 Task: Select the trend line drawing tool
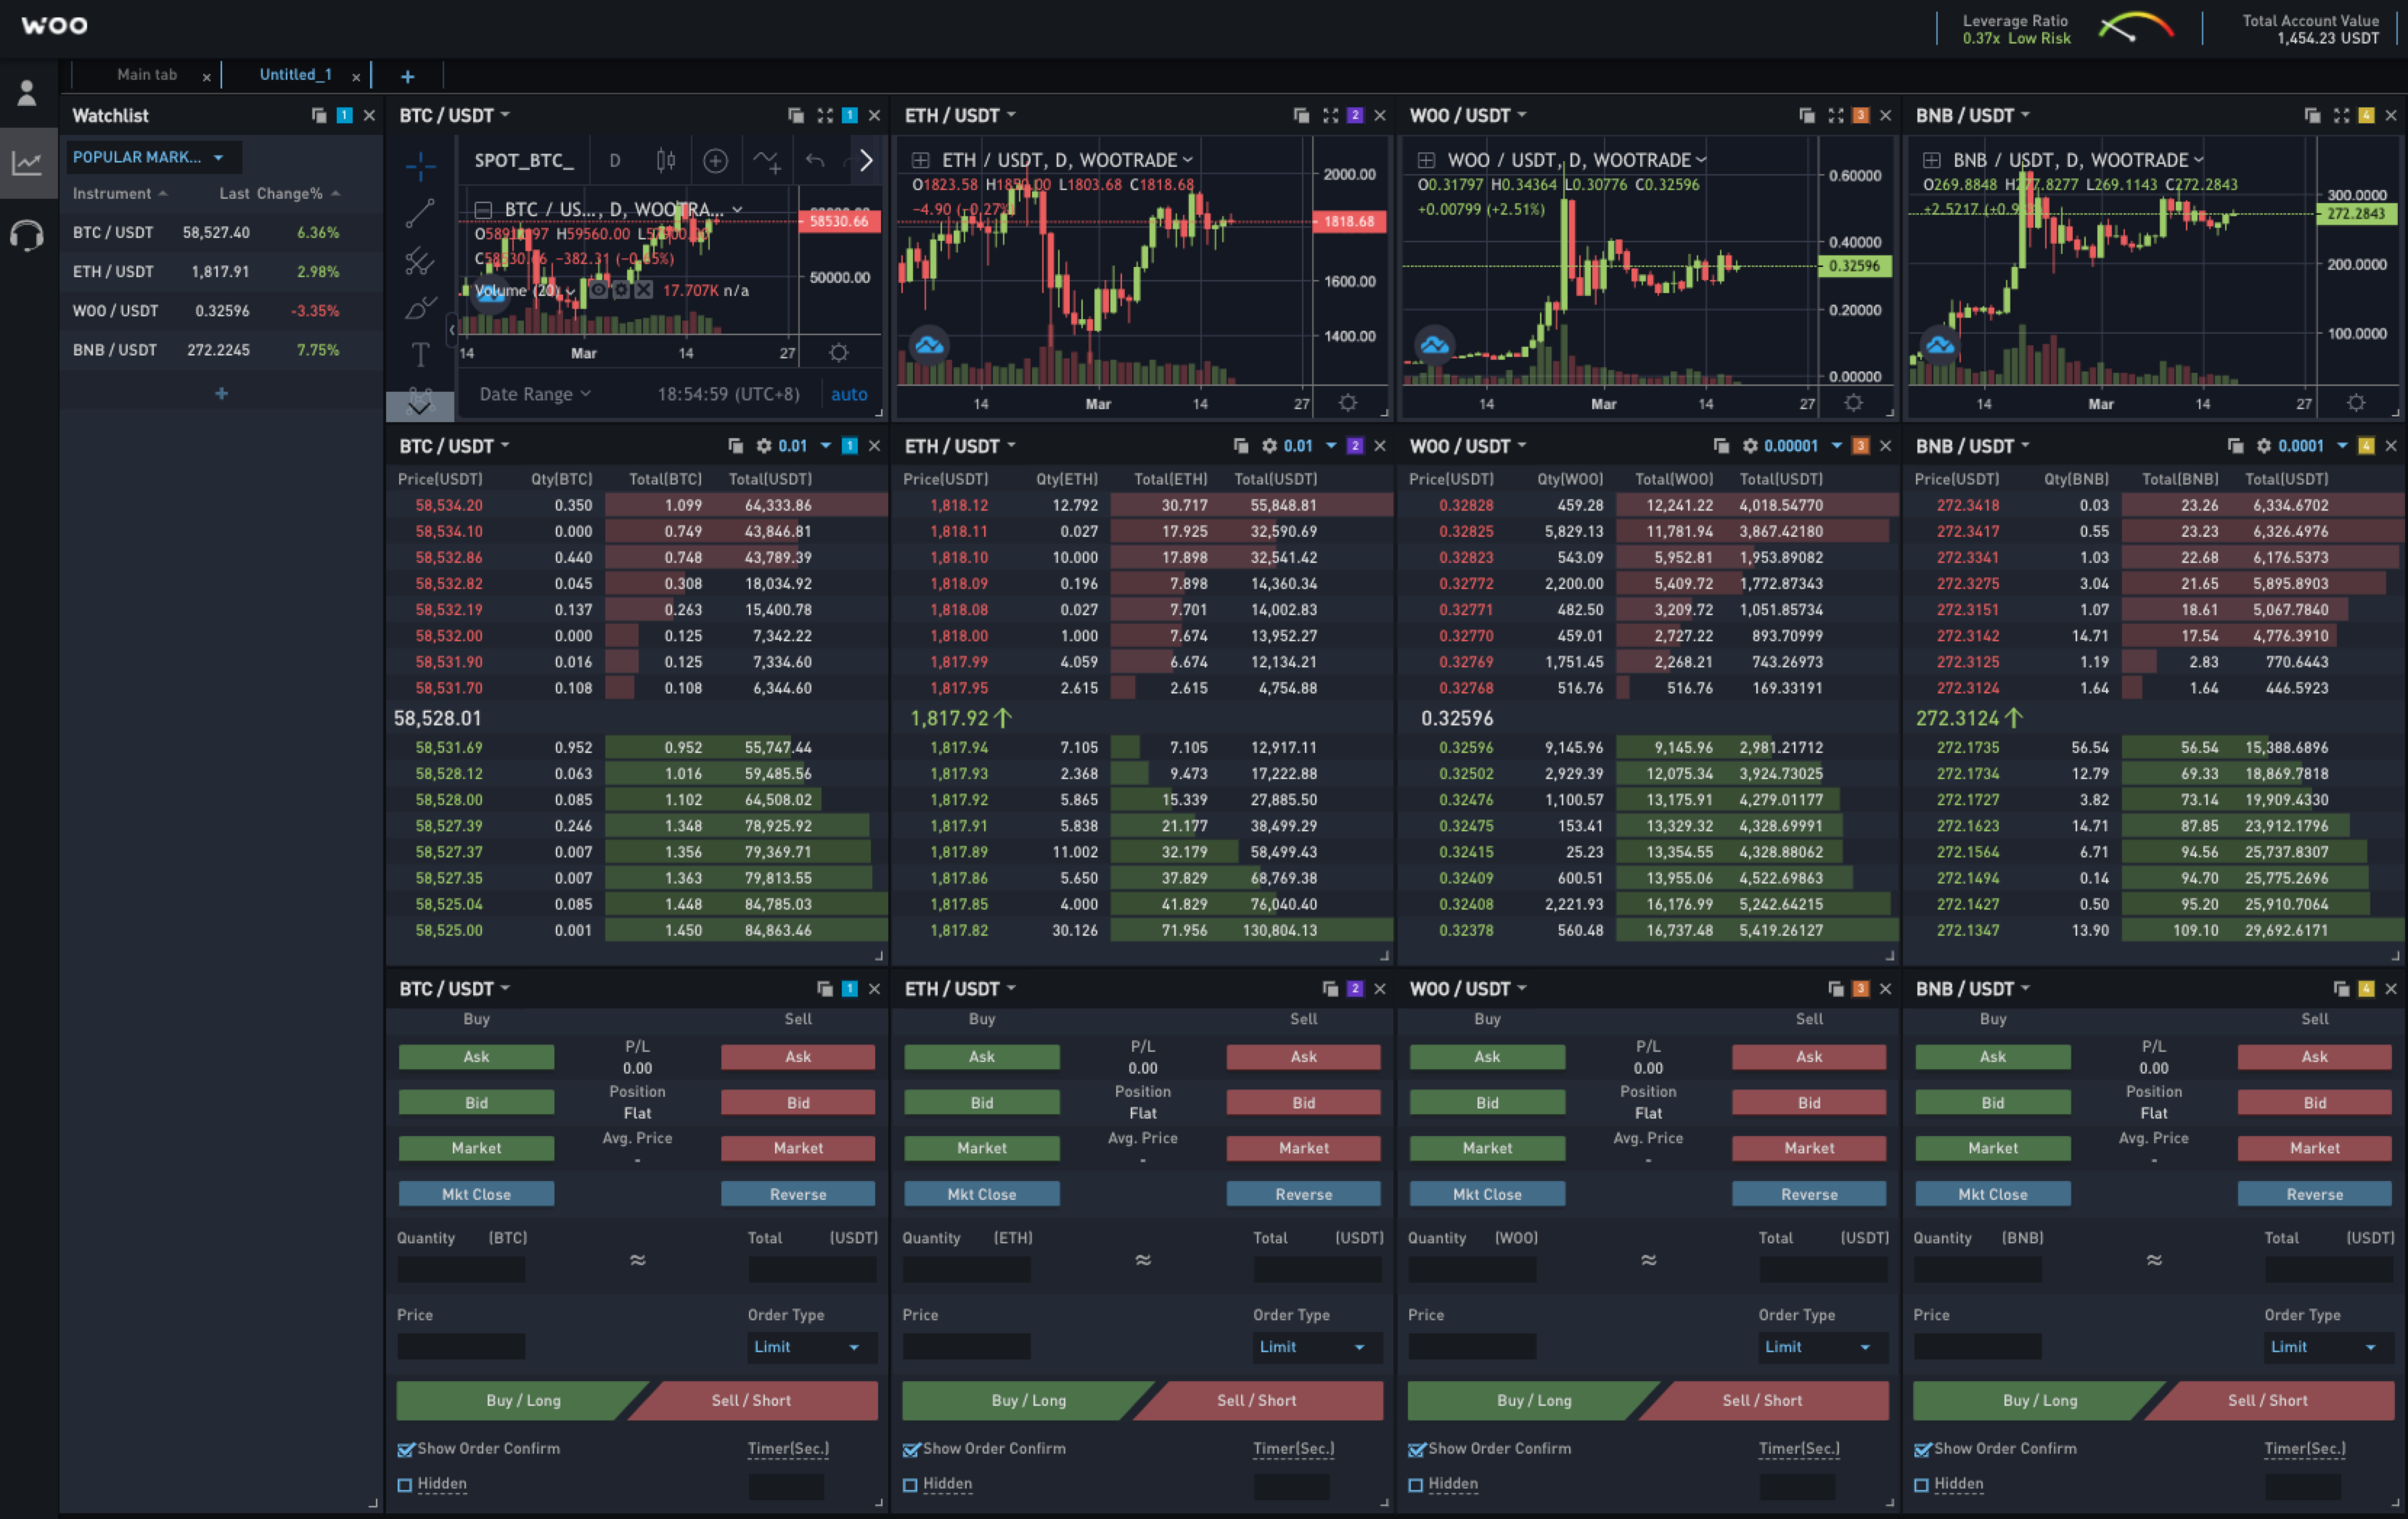click(420, 213)
